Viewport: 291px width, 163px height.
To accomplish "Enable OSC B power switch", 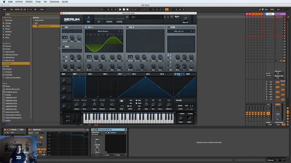I will [x=127, y=27].
